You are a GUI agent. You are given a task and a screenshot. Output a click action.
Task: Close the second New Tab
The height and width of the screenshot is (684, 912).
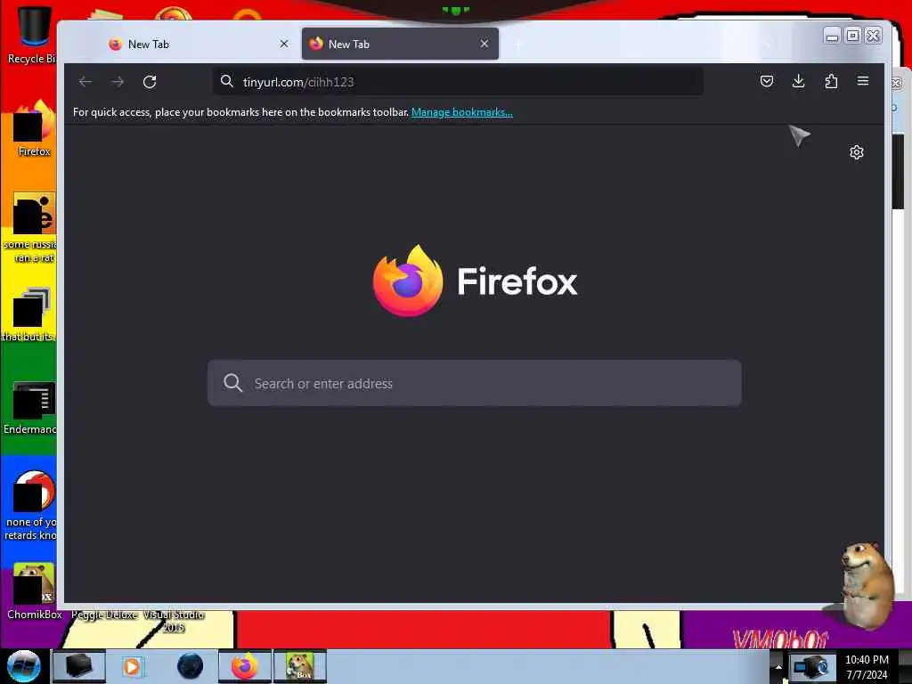coord(484,45)
